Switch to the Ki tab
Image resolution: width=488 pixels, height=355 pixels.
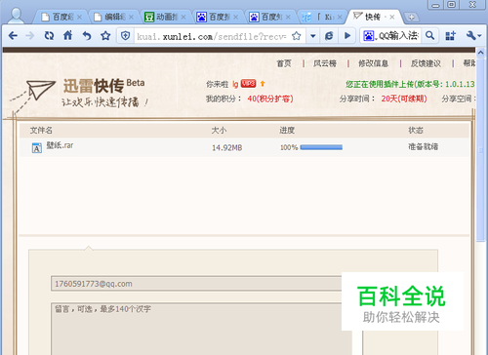tap(322, 17)
